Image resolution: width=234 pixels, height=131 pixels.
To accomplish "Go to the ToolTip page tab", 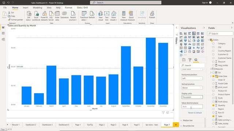I will (90, 125).
